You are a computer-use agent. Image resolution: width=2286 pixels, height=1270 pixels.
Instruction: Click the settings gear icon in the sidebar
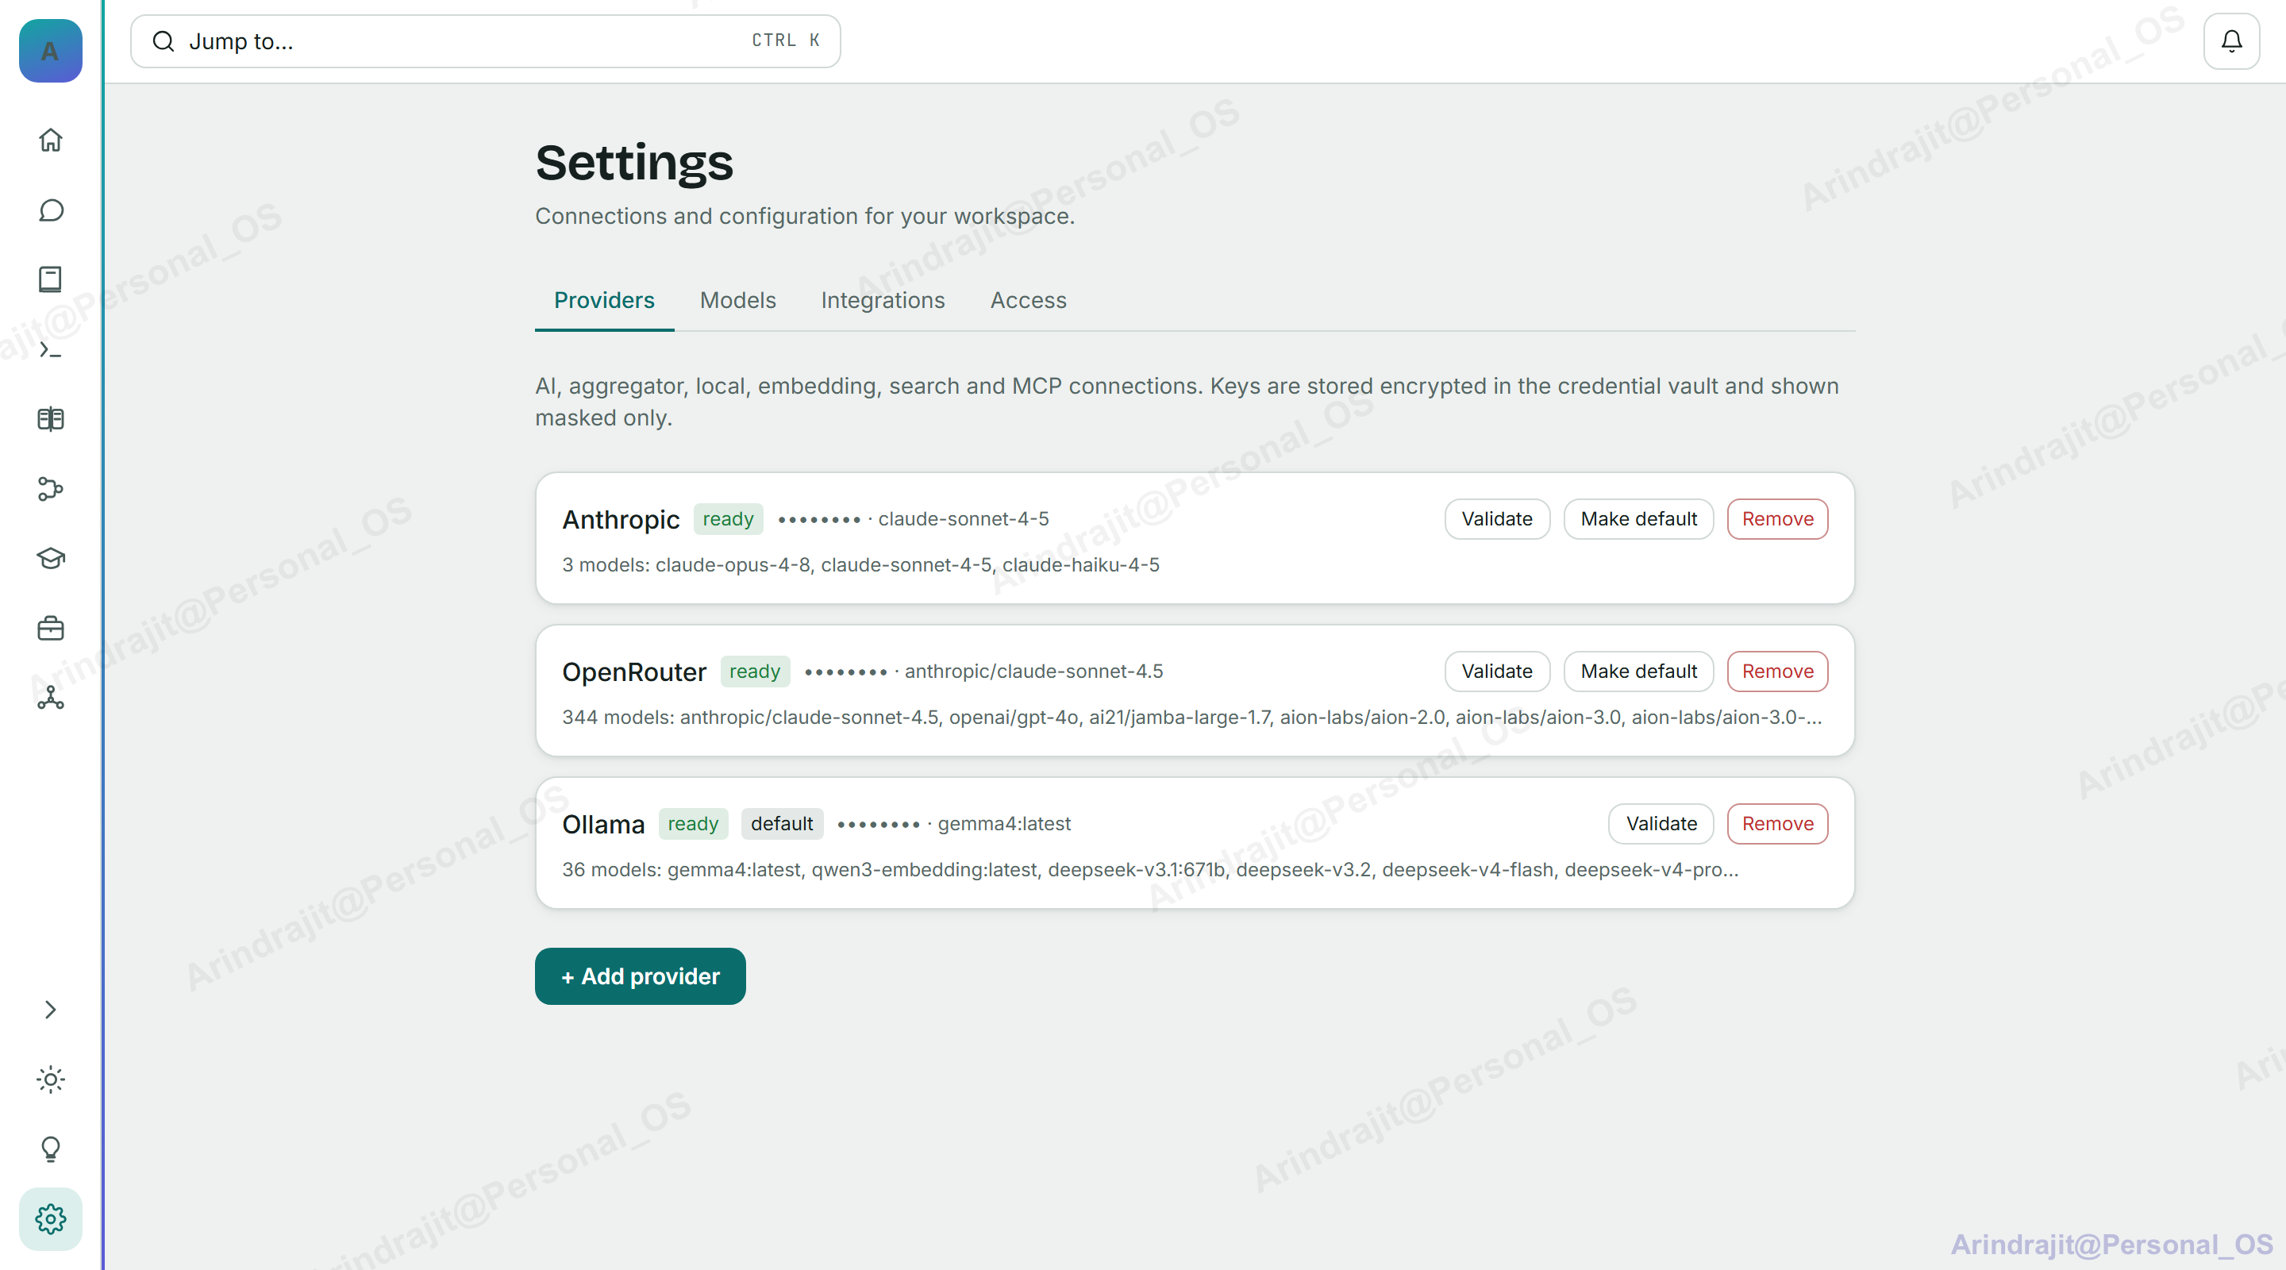coord(51,1218)
